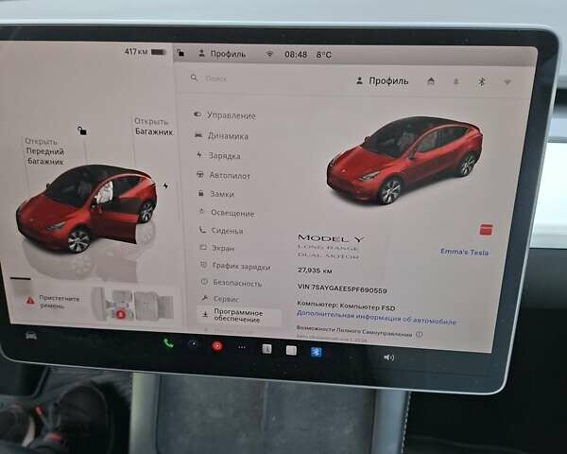Select the Автопилот steering wheel icon
The image size is (567, 454).
(x=200, y=174)
